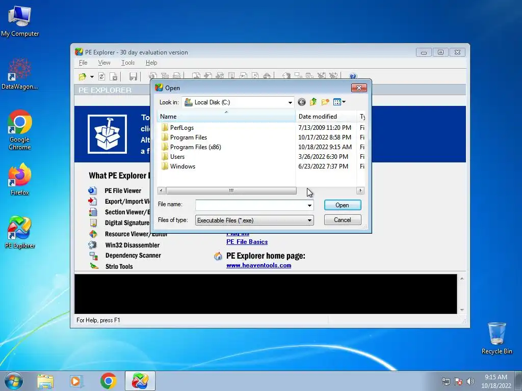
Task: Open Windows Media Player from the taskbar
Action: pyautogui.click(x=76, y=381)
